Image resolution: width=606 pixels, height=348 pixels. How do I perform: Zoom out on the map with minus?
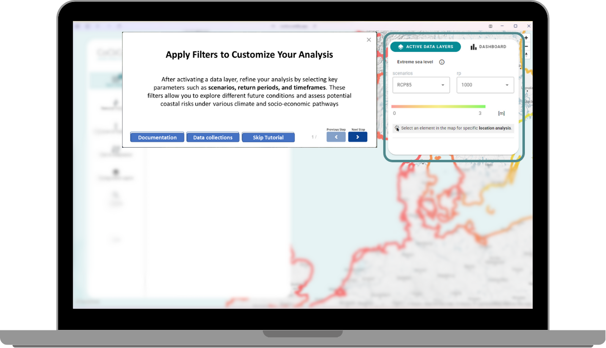[x=526, y=46]
